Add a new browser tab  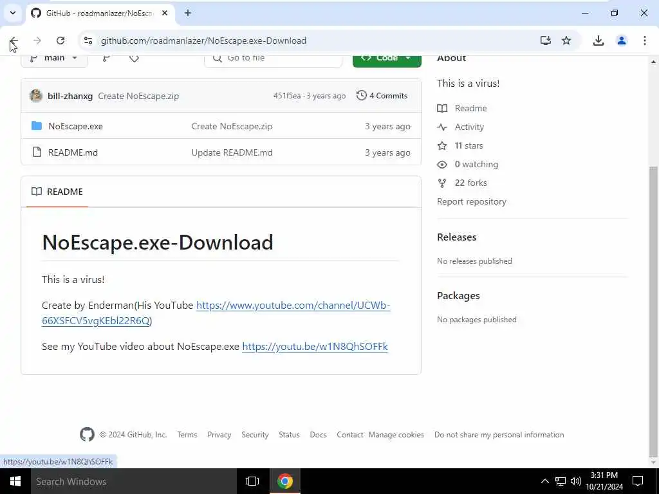[x=188, y=13]
